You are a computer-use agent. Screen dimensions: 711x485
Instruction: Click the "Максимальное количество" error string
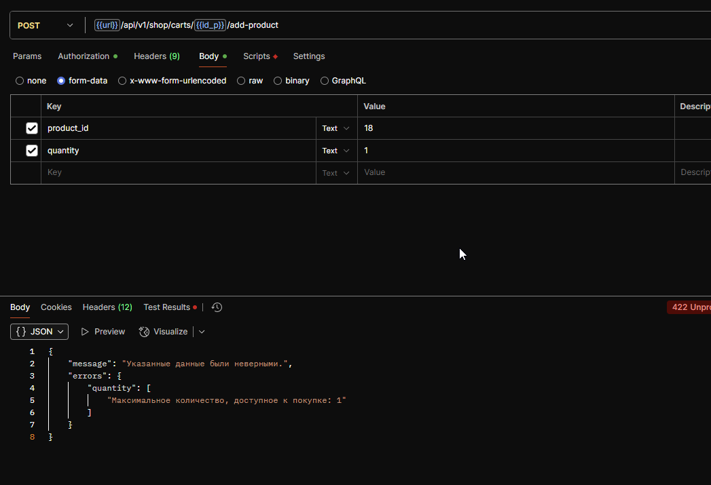(x=227, y=400)
